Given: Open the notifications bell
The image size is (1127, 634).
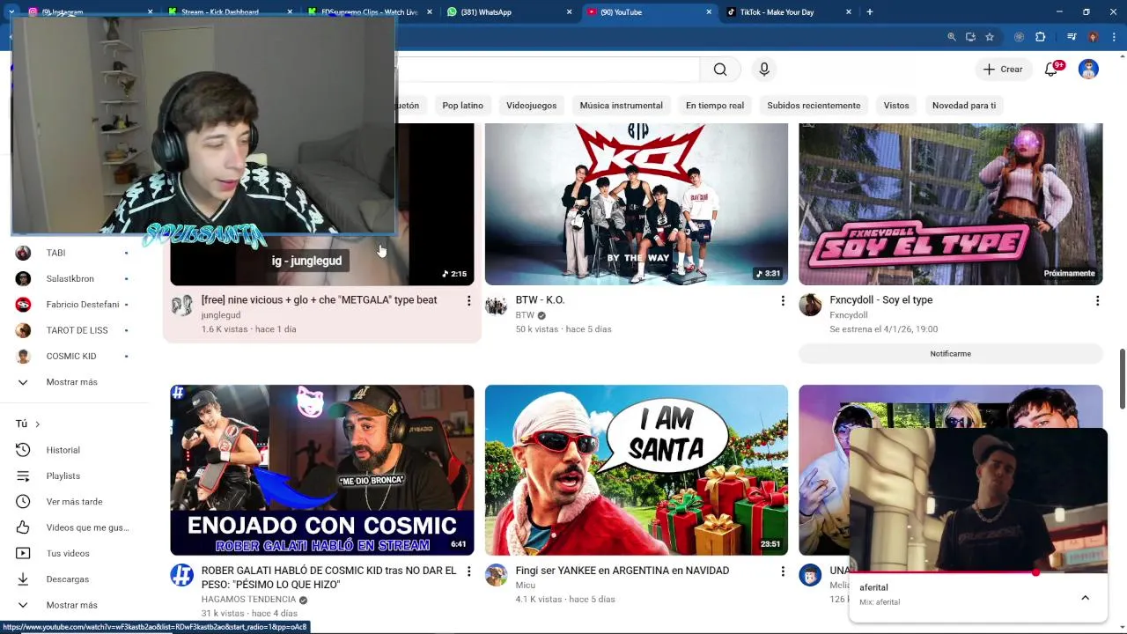Looking at the screenshot, I should click(1051, 70).
